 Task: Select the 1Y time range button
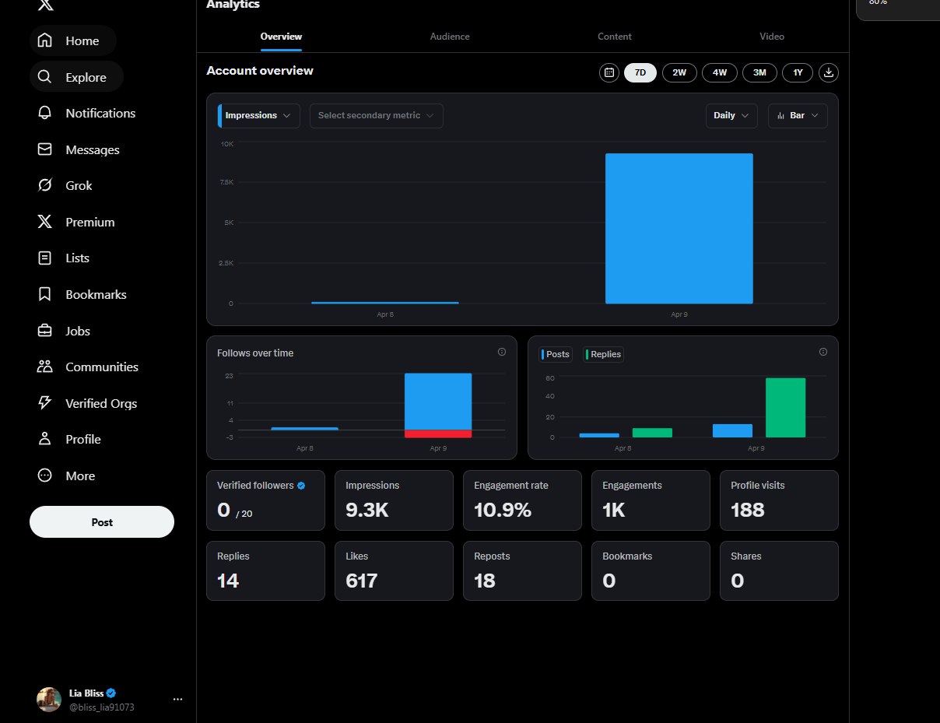pos(798,72)
